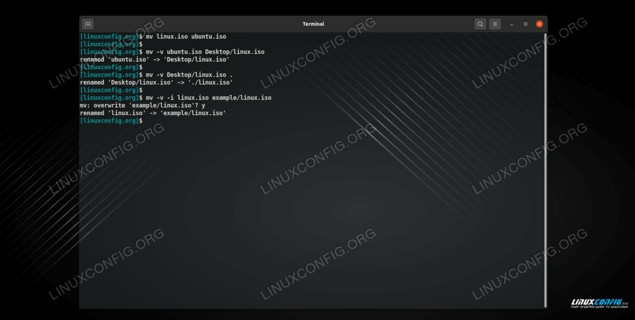Select the output line starting "renamed 'linux.iso'"

coord(152,113)
